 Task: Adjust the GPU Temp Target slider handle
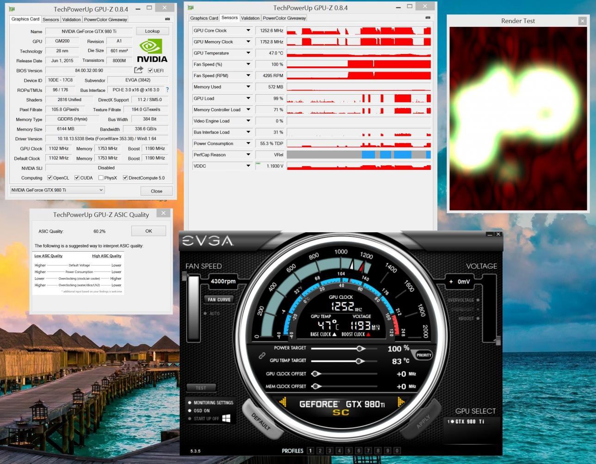pos(360,361)
